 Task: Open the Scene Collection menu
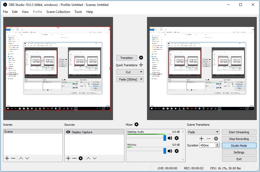tap(58, 12)
